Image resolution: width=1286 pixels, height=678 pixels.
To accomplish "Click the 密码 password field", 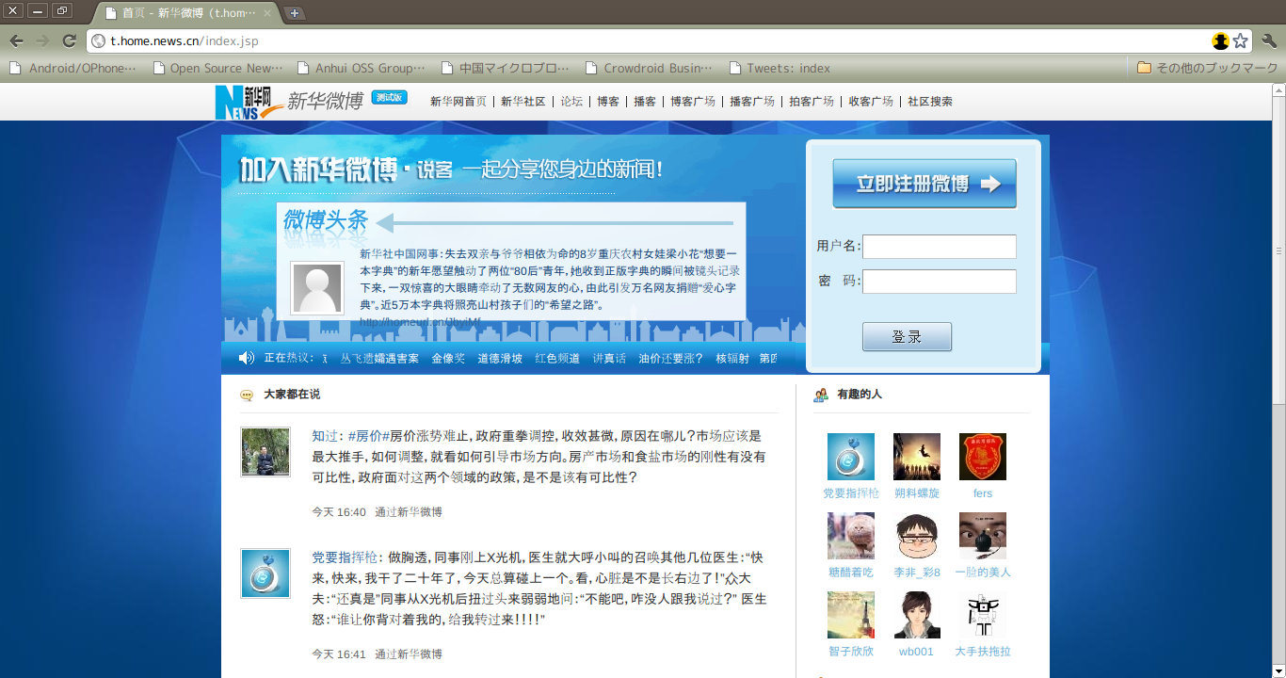I will pos(940,282).
